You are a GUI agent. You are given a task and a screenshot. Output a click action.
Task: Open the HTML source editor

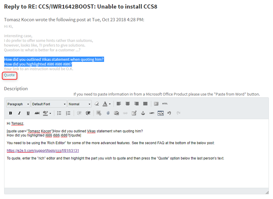[x=165, y=103]
